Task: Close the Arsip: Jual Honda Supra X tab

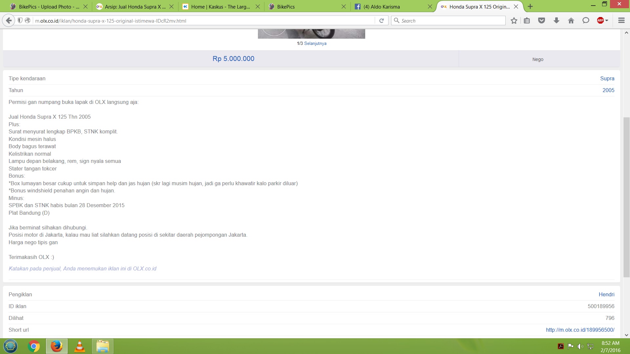Action: [x=171, y=7]
